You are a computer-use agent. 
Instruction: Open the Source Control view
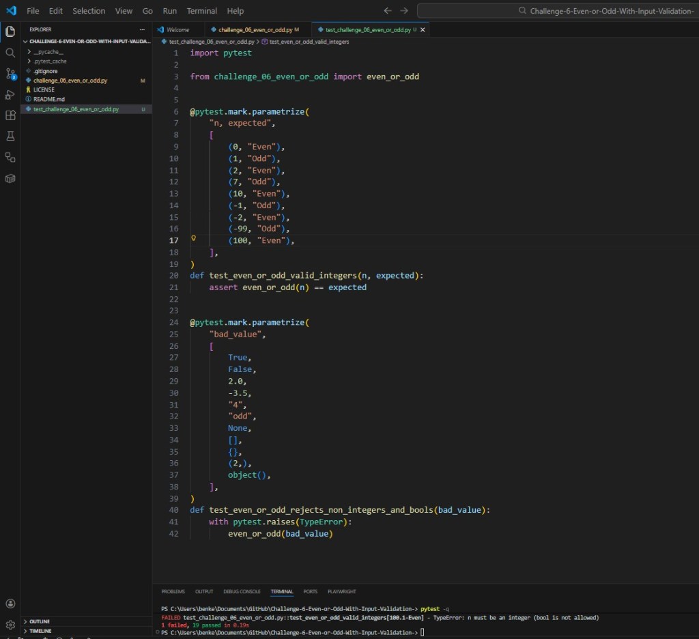[10, 73]
